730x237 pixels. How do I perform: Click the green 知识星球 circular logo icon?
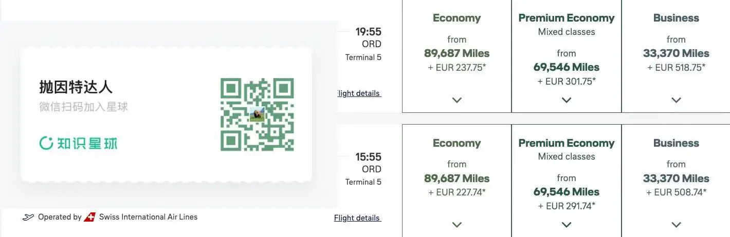click(46, 143)
